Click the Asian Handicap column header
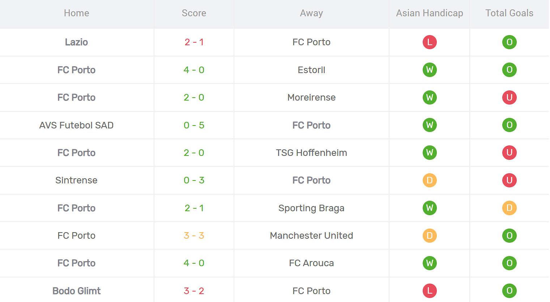 [x=430, y=13]
